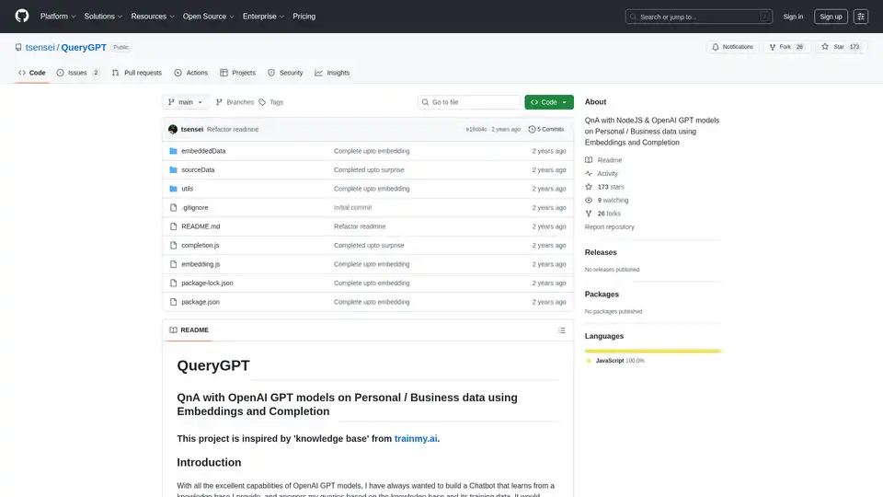Viewport: 883px width, 497px height.
Task: Click the commits history clock icon
Action: point(532,130)
